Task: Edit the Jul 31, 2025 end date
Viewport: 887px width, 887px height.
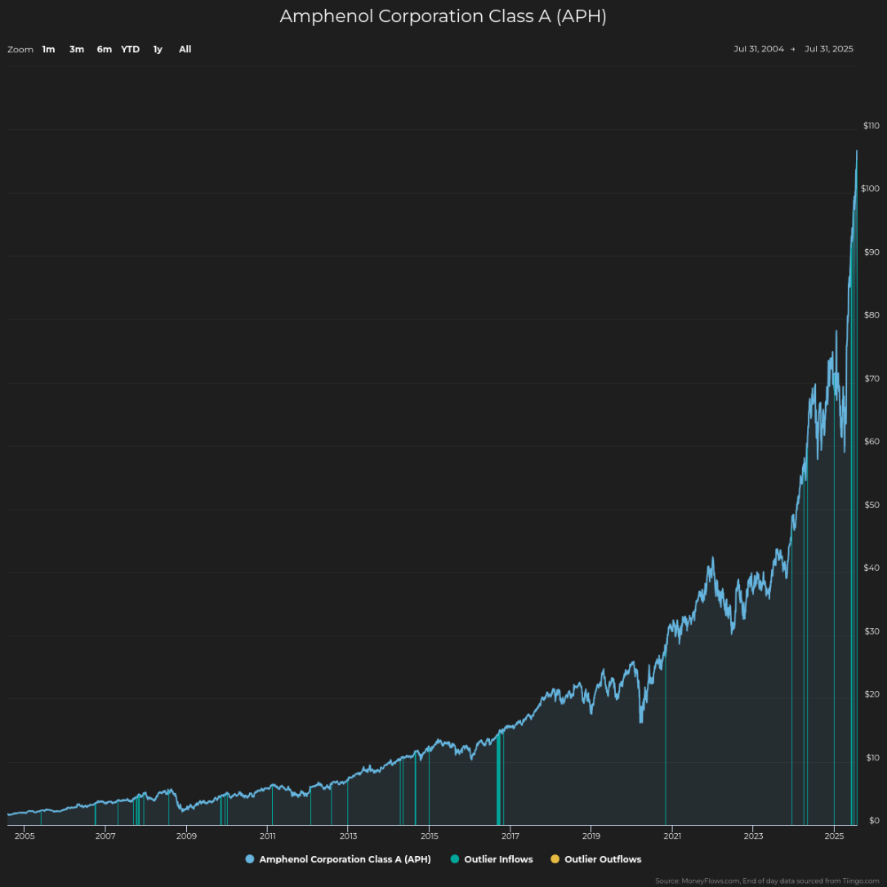Action: click(x=829, y=49)
